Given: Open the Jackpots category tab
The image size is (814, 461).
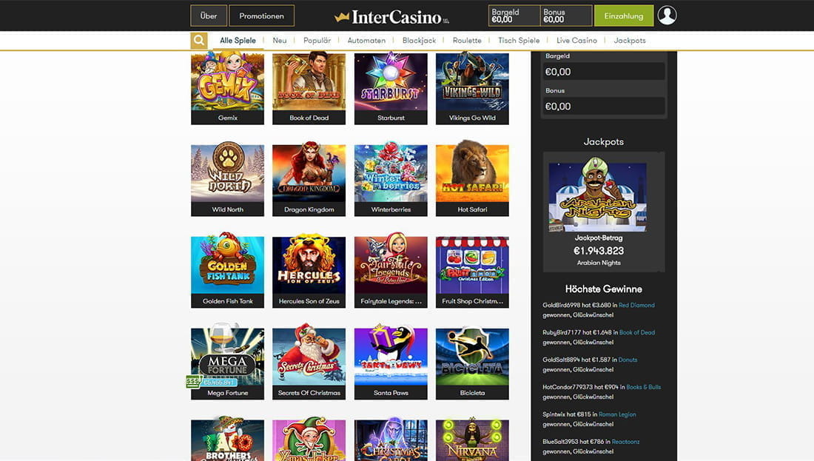Looking at the screenshot, I should pyautogui.click(x=630, y=41).
